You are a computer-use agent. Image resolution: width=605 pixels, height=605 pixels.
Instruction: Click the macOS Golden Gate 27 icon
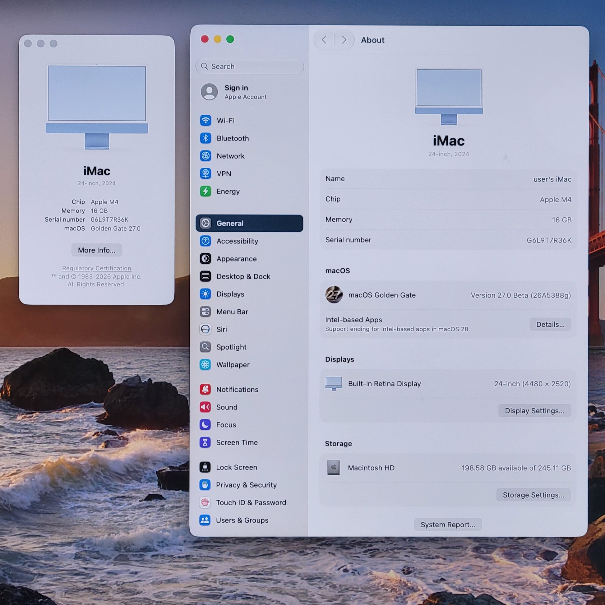click(x=334, y=295)
